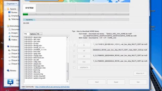Click the BL file button

click(84, 45)
